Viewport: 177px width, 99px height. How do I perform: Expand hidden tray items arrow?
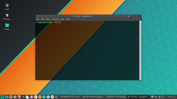pos(166,97)
